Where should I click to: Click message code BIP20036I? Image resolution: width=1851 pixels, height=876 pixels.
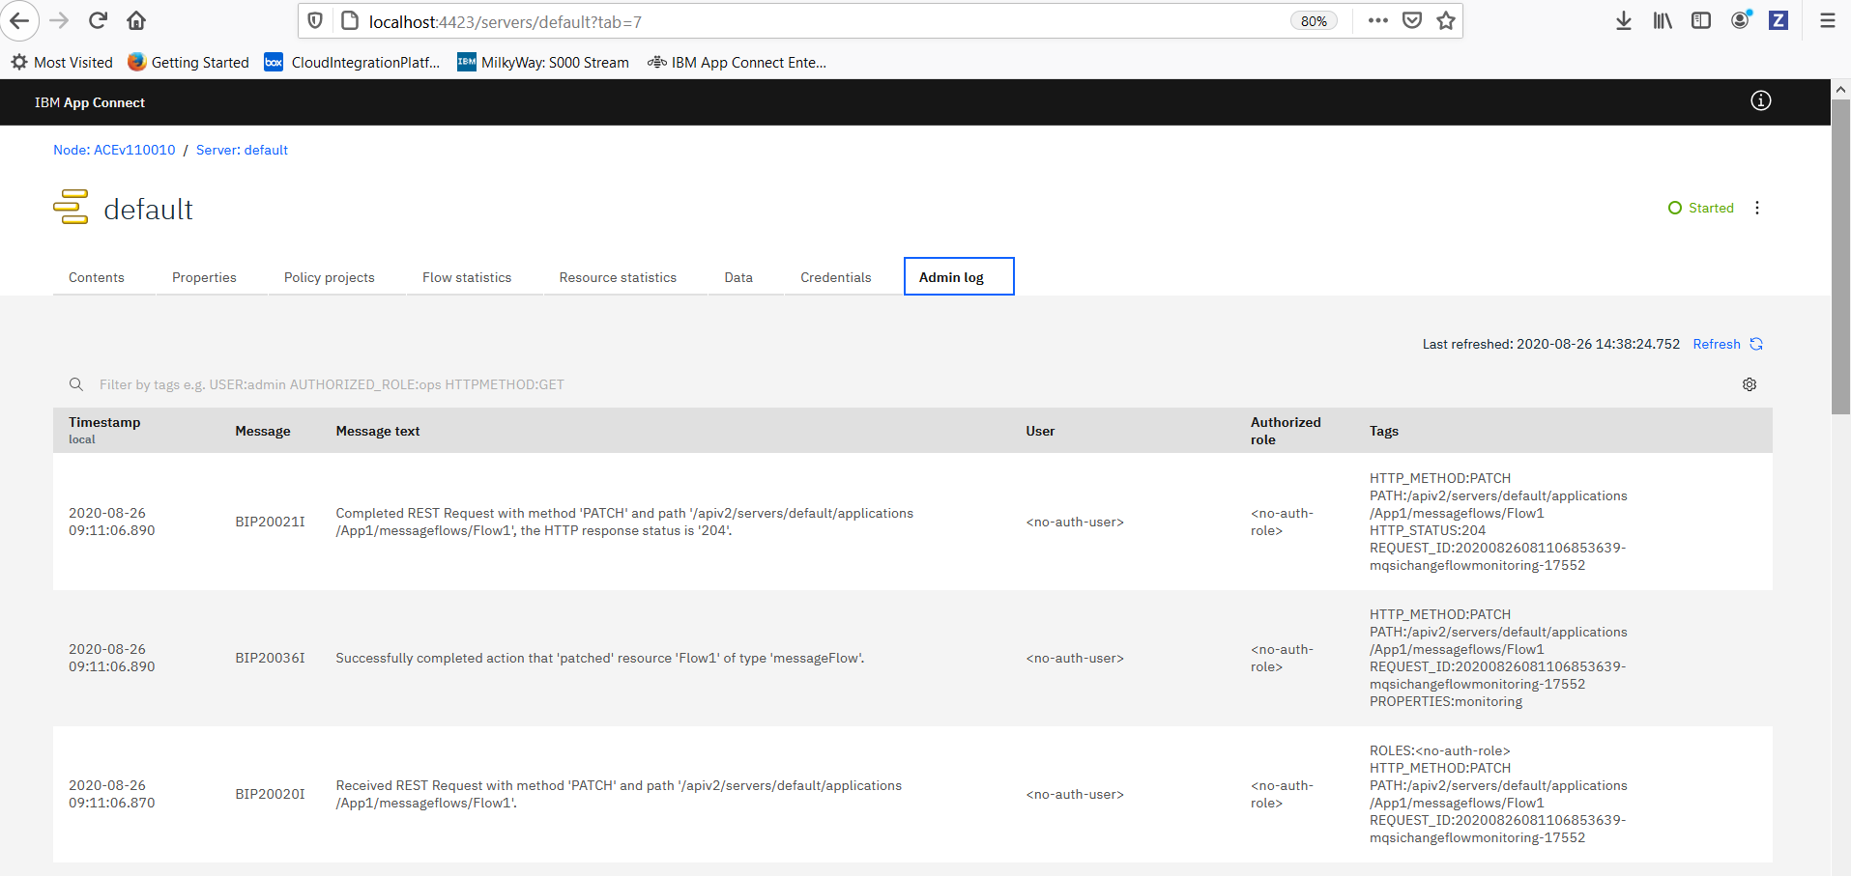(270, 658)
